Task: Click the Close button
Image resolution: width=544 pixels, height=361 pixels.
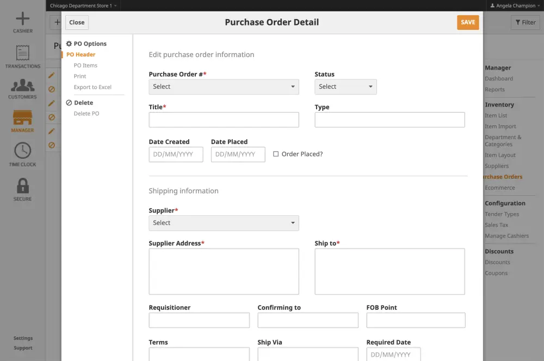Action: click(77, 22)
